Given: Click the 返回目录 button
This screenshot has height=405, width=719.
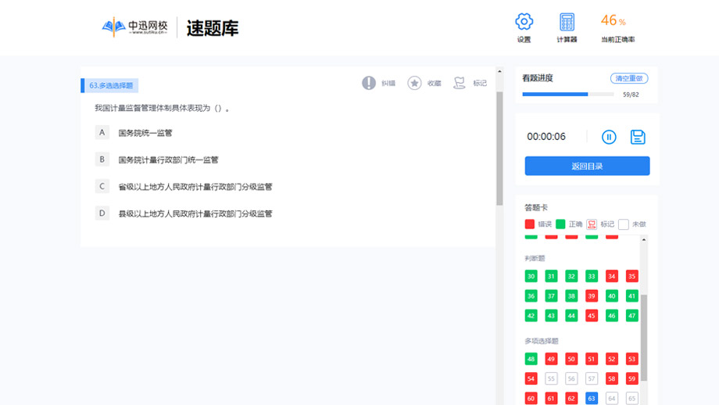Looking at the screenshot, I should (x=587, y=166).
